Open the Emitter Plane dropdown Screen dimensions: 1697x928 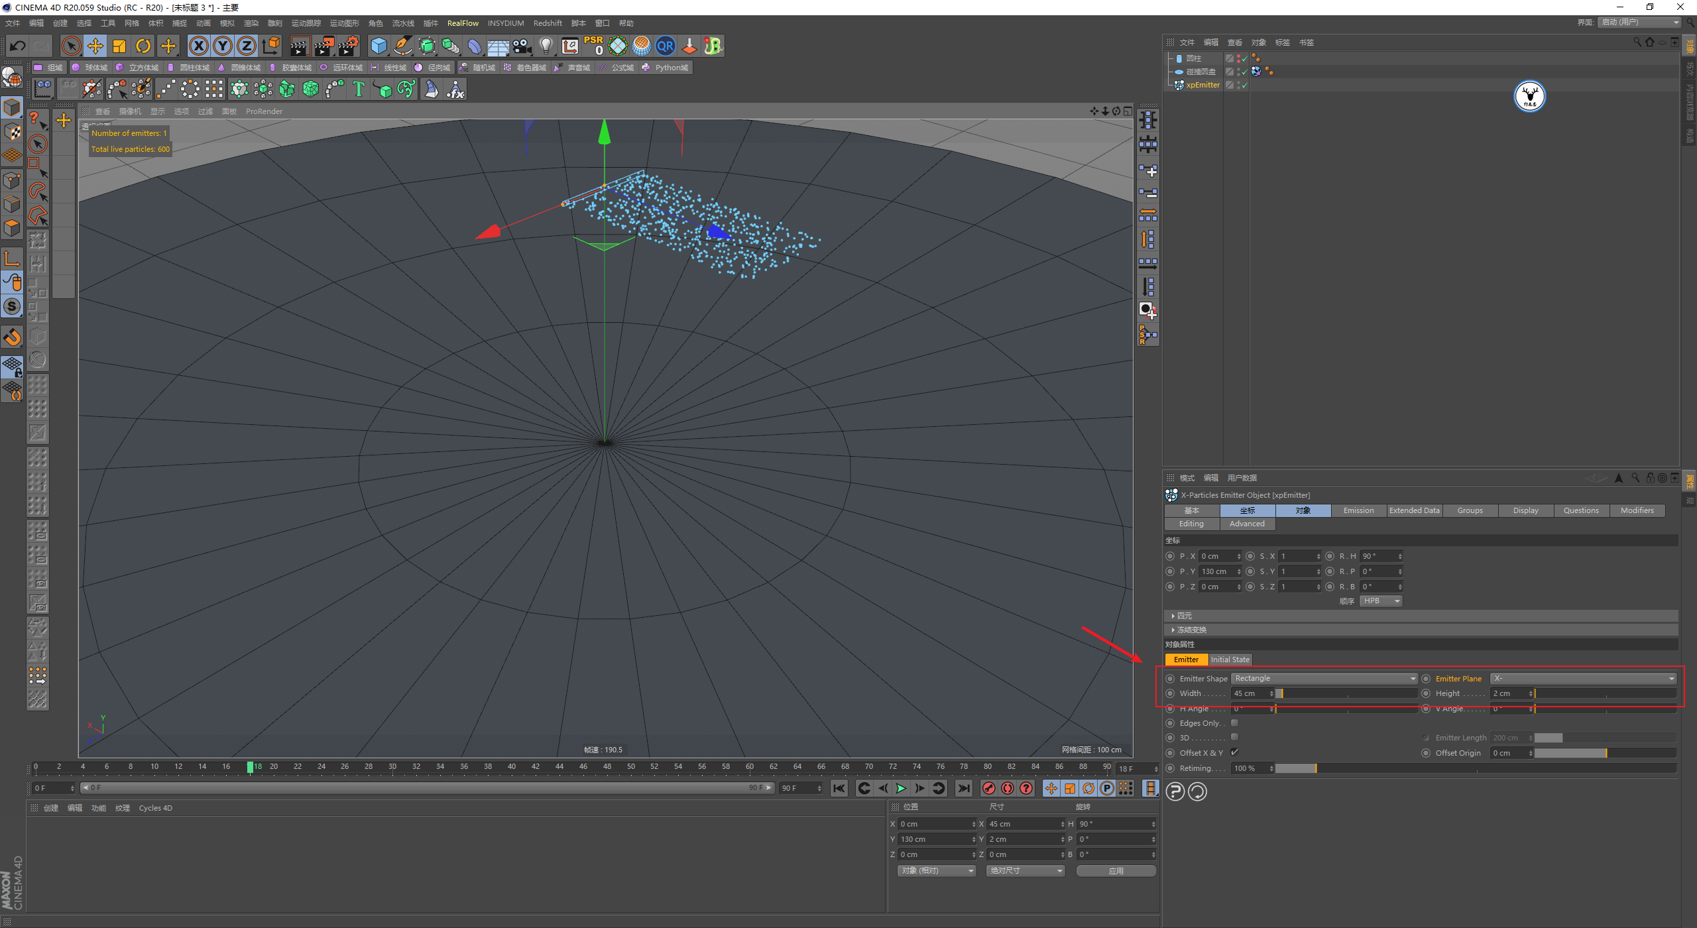point(1583,678)
